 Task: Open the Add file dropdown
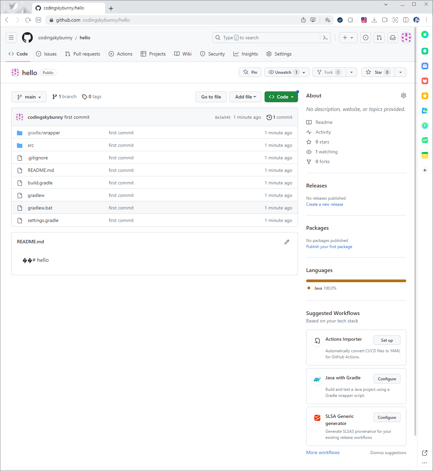[245, 97]
